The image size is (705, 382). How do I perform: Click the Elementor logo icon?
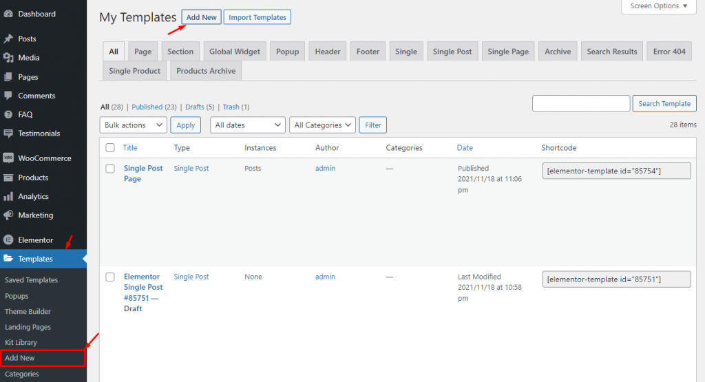pyautogui.click(x=8, y=240)
